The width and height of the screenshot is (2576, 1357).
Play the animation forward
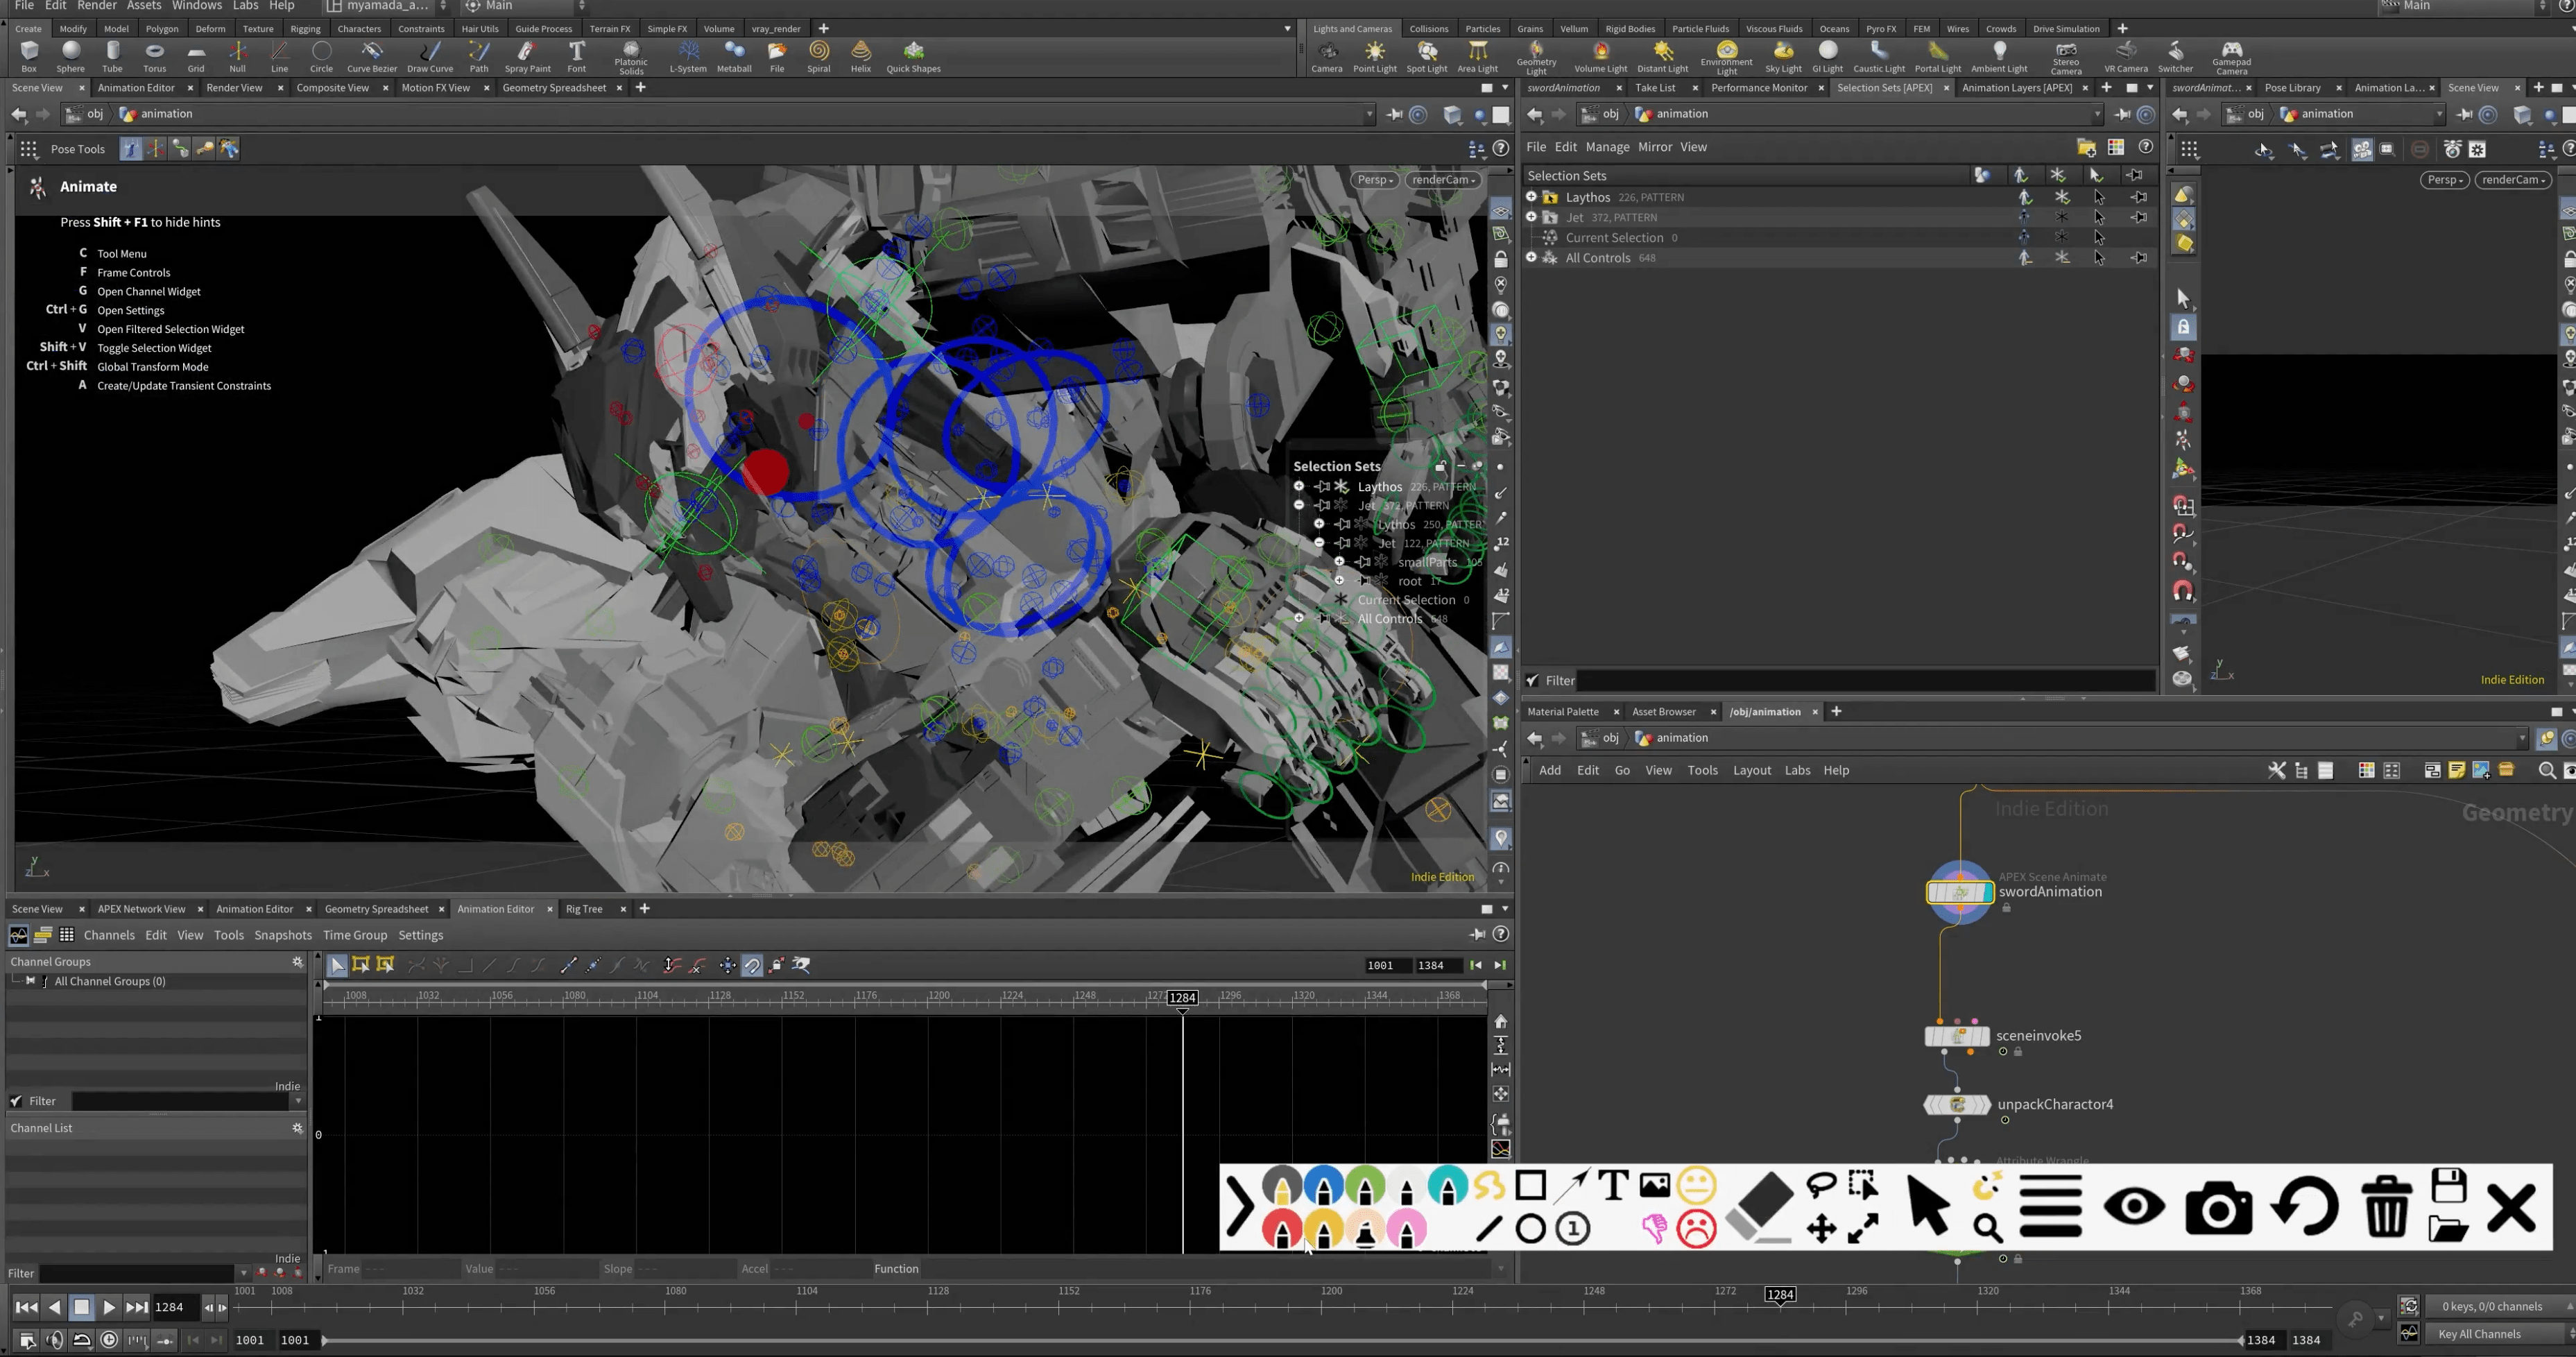[x=109, y=1307]
